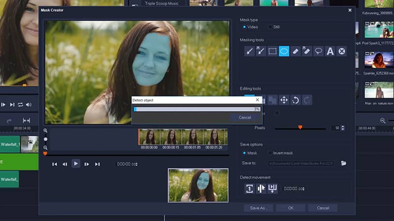Select the Video mask type

[x=244, y=27]
